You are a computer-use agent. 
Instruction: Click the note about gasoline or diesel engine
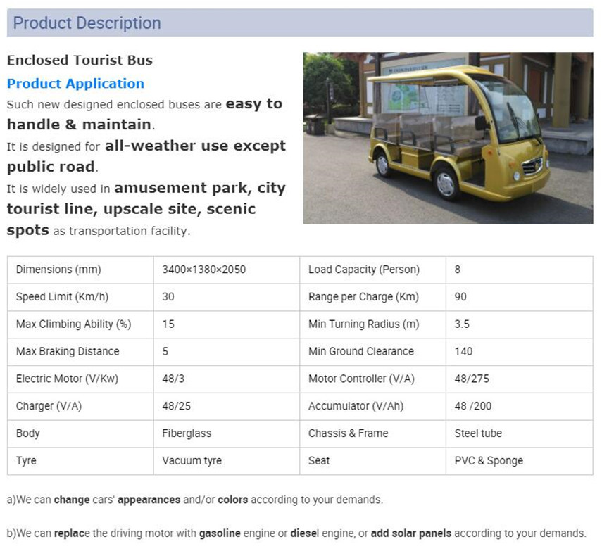pyautogui.click(x=296, y=533)
